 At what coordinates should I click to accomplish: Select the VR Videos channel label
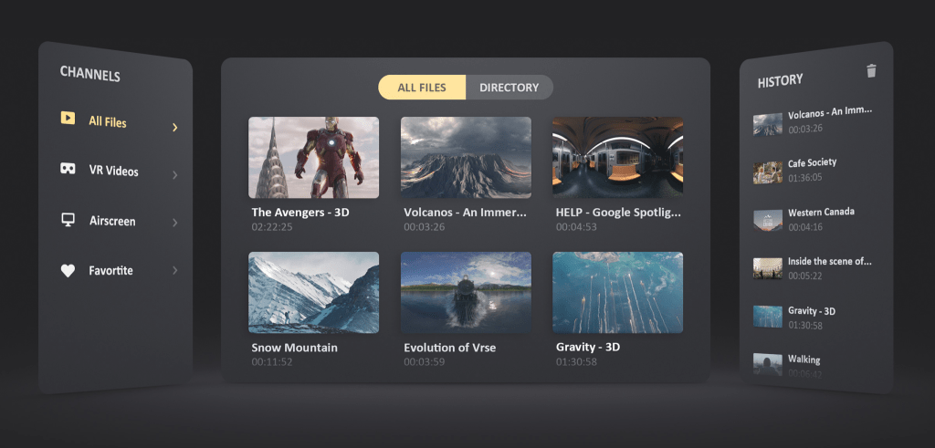113,171
